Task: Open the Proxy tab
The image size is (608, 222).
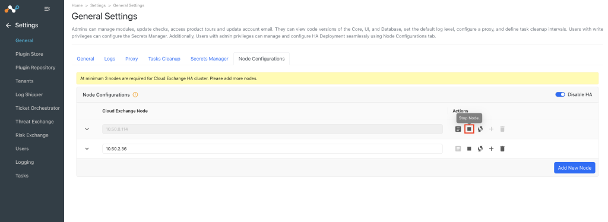Action: pos(131,59)
